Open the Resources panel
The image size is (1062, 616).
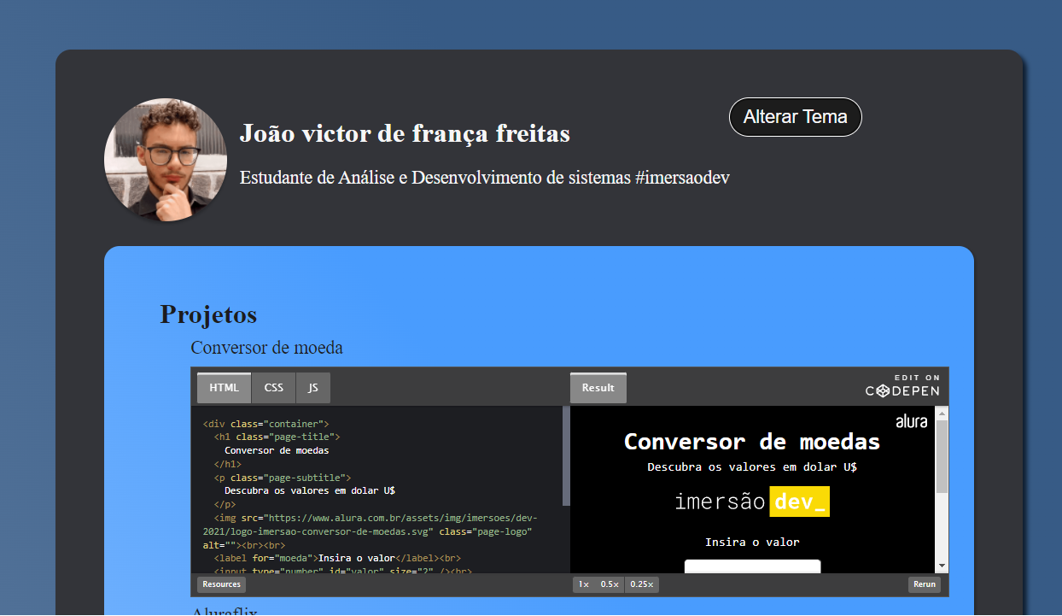click(220, 584)
